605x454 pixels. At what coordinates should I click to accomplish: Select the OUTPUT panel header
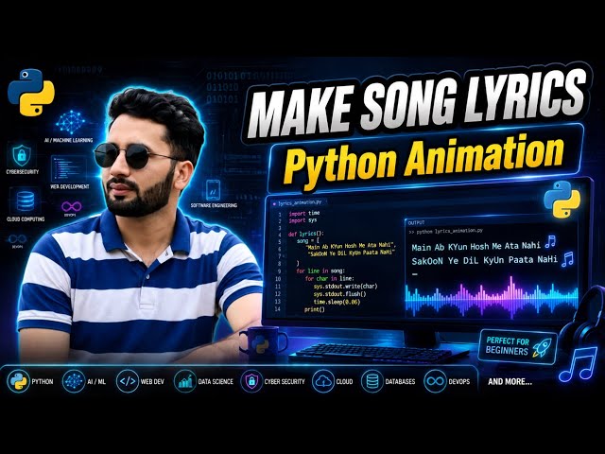pyautogui.click(x=416, y=223)
